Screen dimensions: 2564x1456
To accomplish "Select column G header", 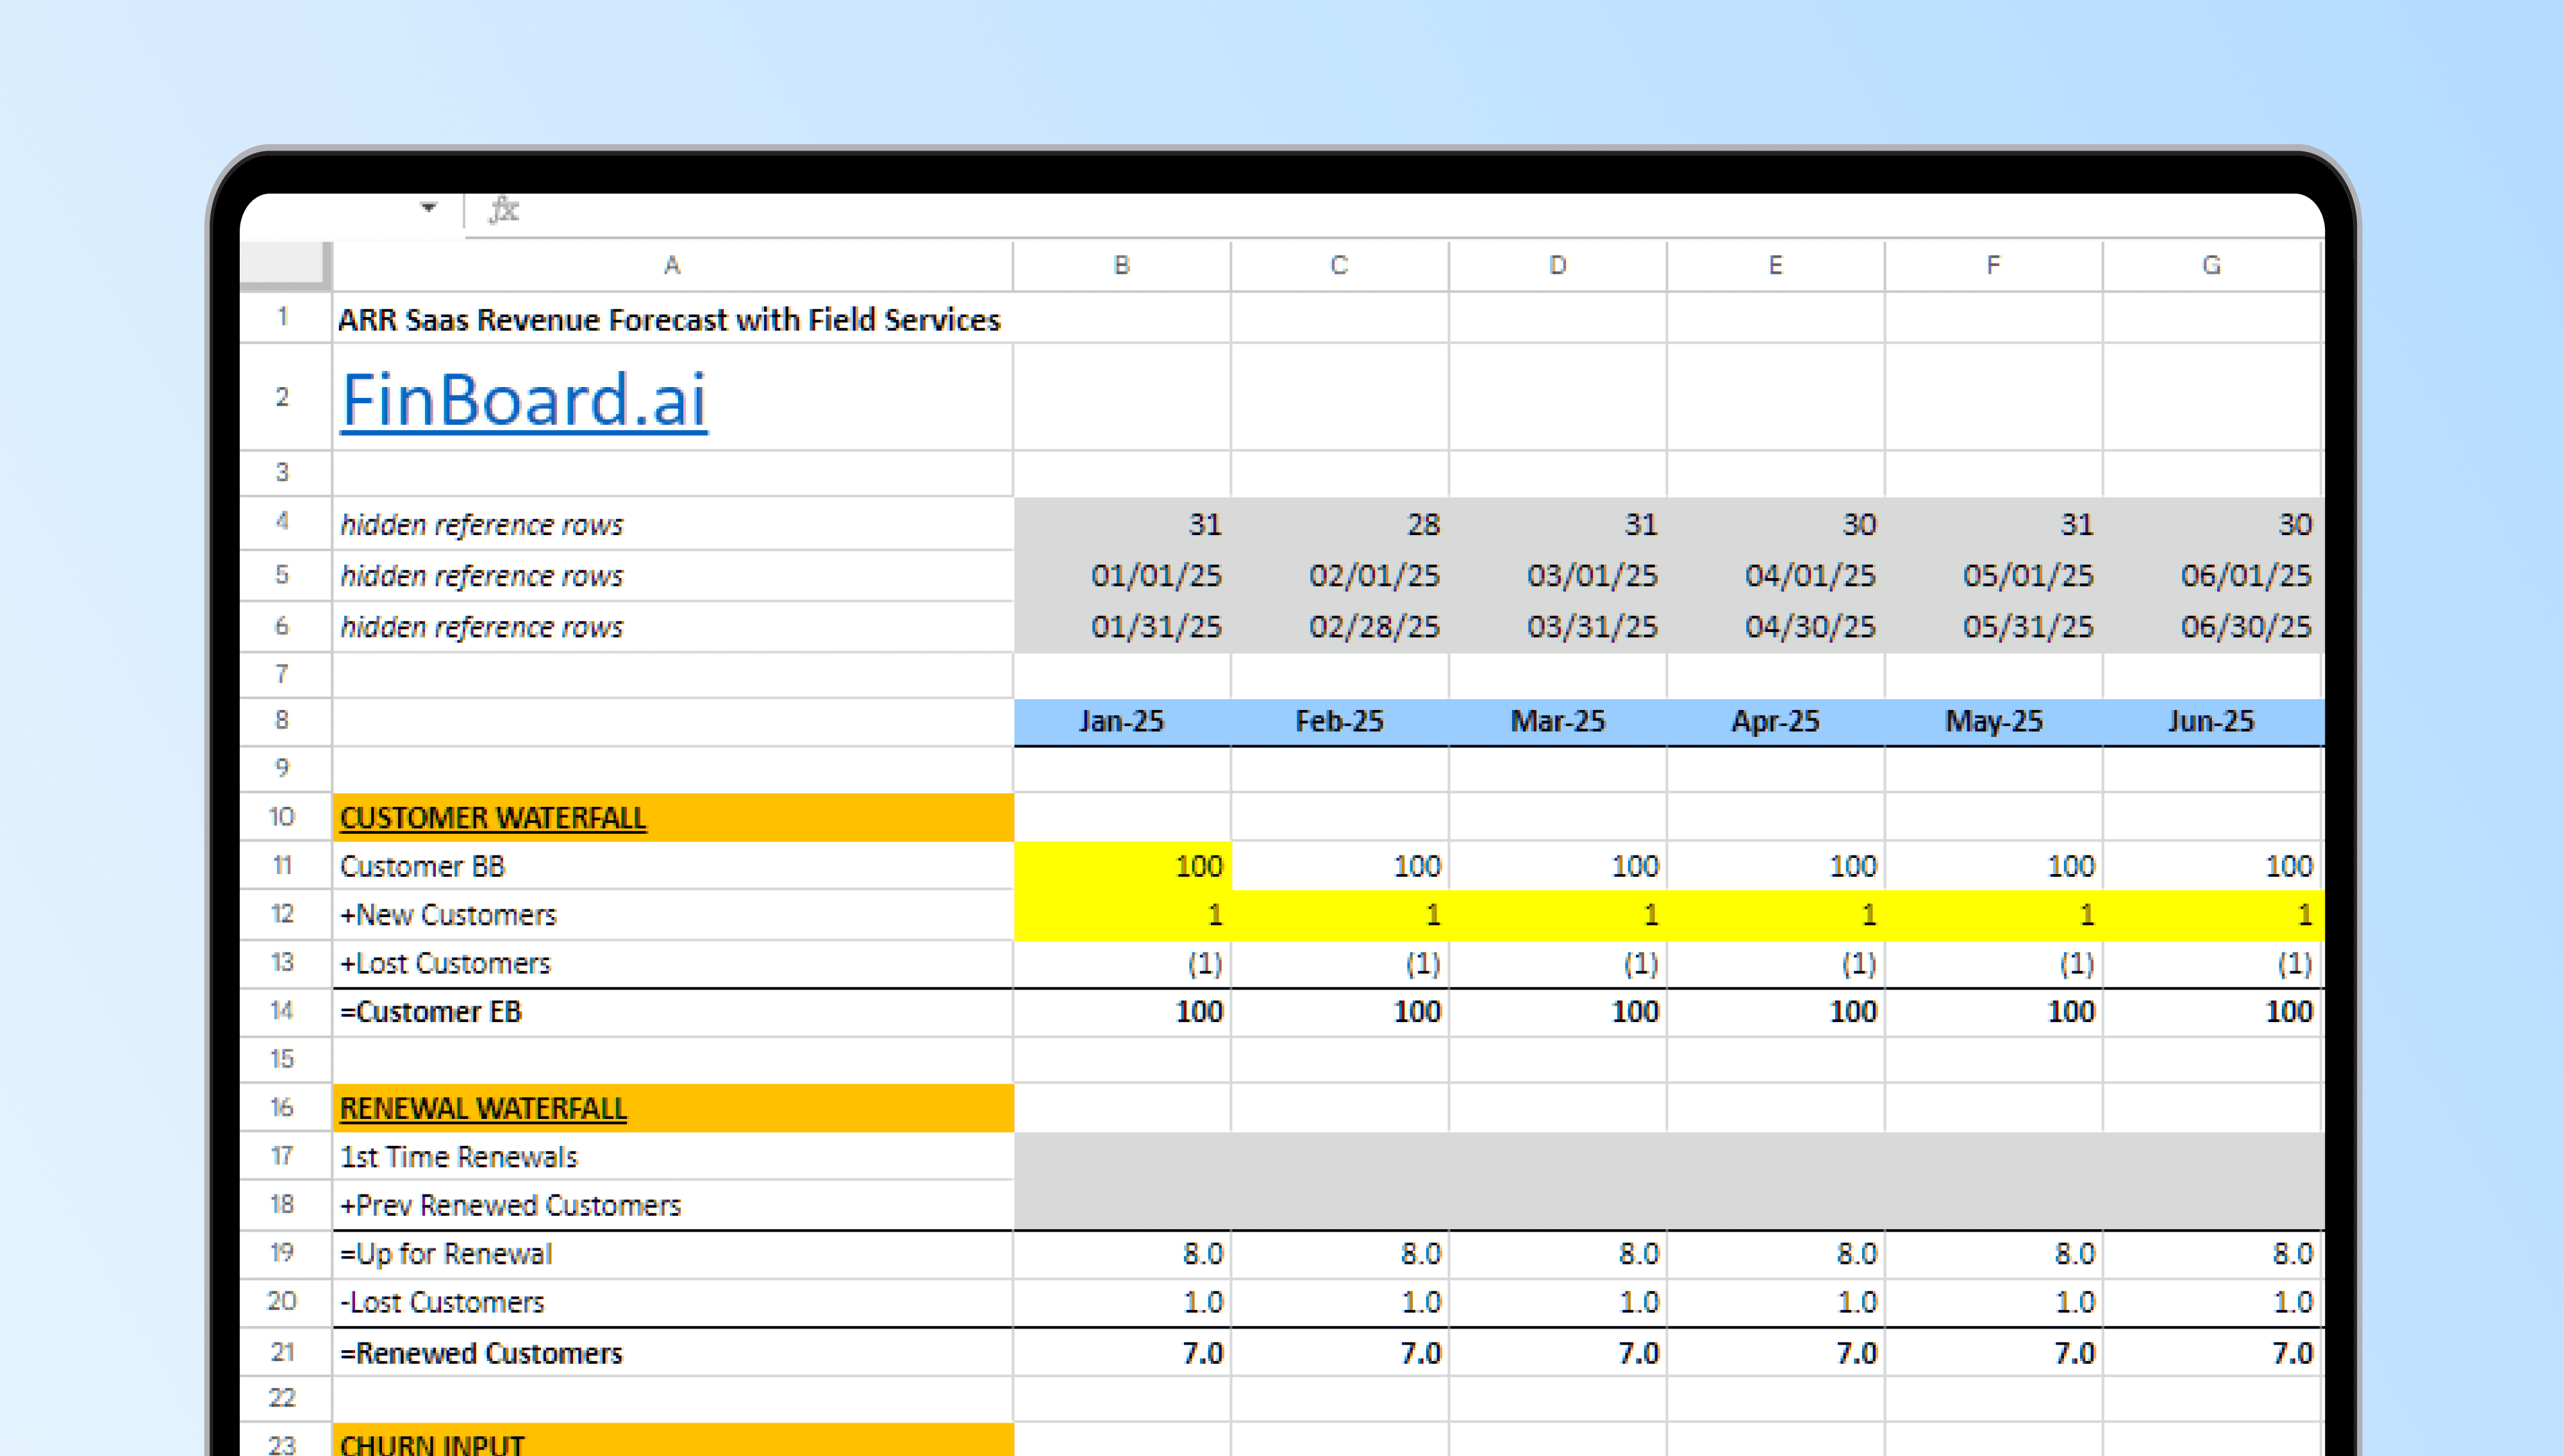I will 2212,265.
